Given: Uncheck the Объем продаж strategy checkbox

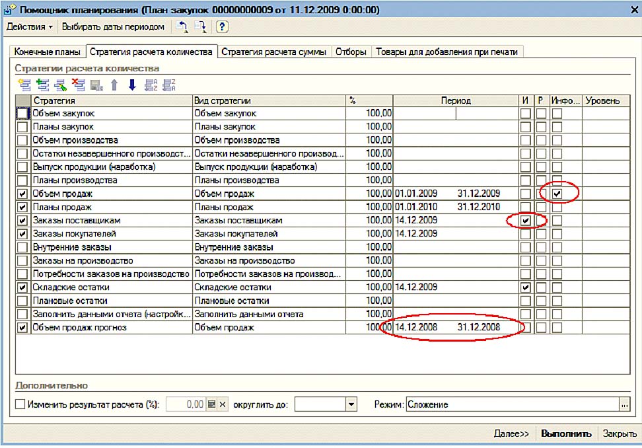Looking at the screenshot, I should [22, 194].
